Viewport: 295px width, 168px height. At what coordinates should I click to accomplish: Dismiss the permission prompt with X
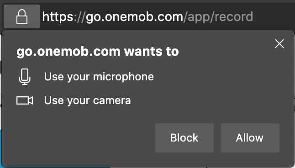pos(279,44)
